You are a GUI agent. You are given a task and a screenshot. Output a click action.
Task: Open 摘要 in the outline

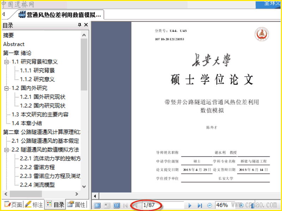8,35
